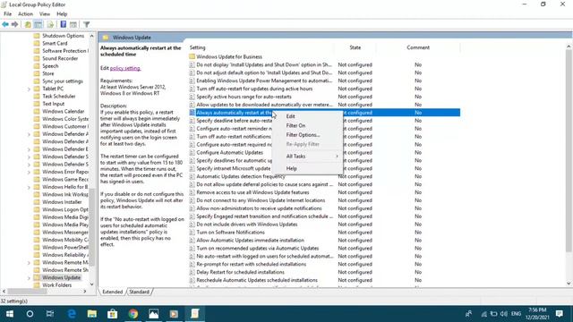Open Microsoft Store from taskbar
Image resolution: width=573 pixels, height=322 pixels.
113,314
